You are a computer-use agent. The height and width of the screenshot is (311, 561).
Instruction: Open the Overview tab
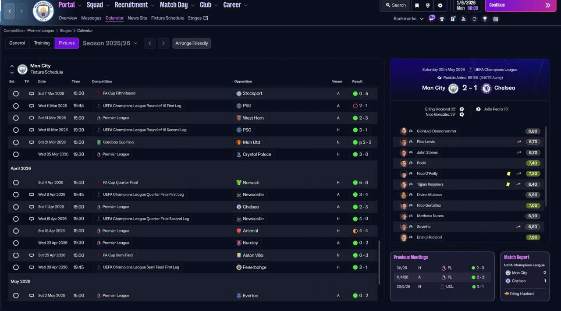tap(67, 18)
